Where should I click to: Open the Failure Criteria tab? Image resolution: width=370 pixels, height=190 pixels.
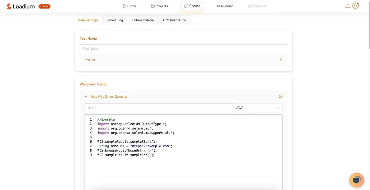[143, 20]
